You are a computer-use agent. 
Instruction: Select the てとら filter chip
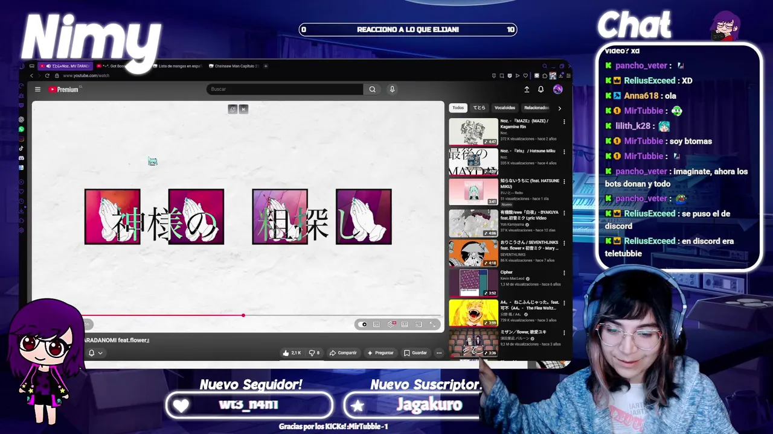479,108
